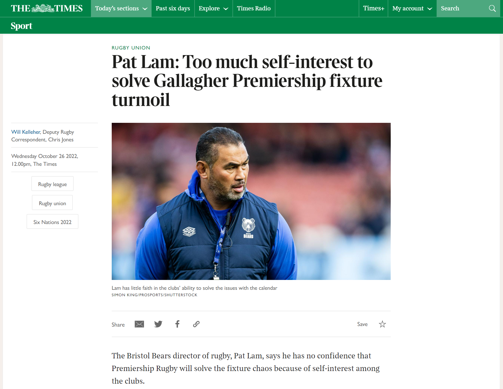The height and width of the screenshot is (389, 503).
Task: Select the Rugby union topic tag
Action: click(x=52, y=203)
